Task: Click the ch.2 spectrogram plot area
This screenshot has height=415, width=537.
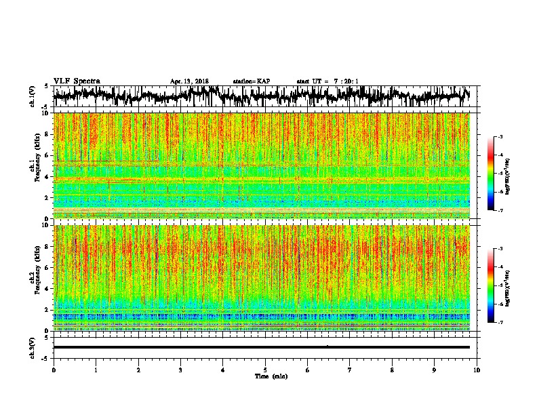Action: [x=261, y=278]
